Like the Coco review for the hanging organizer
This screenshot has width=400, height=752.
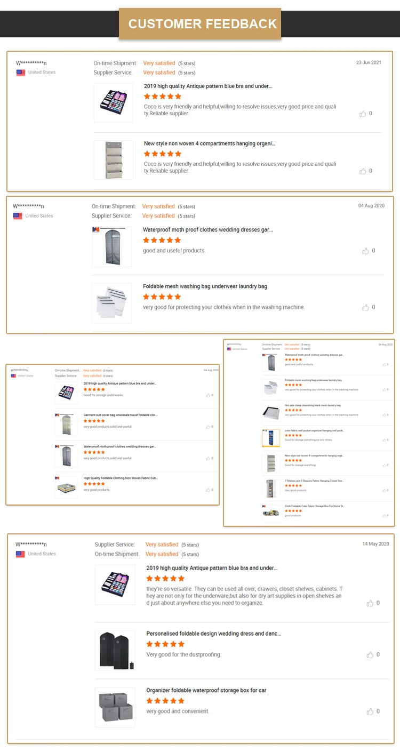tap(363, 171)
